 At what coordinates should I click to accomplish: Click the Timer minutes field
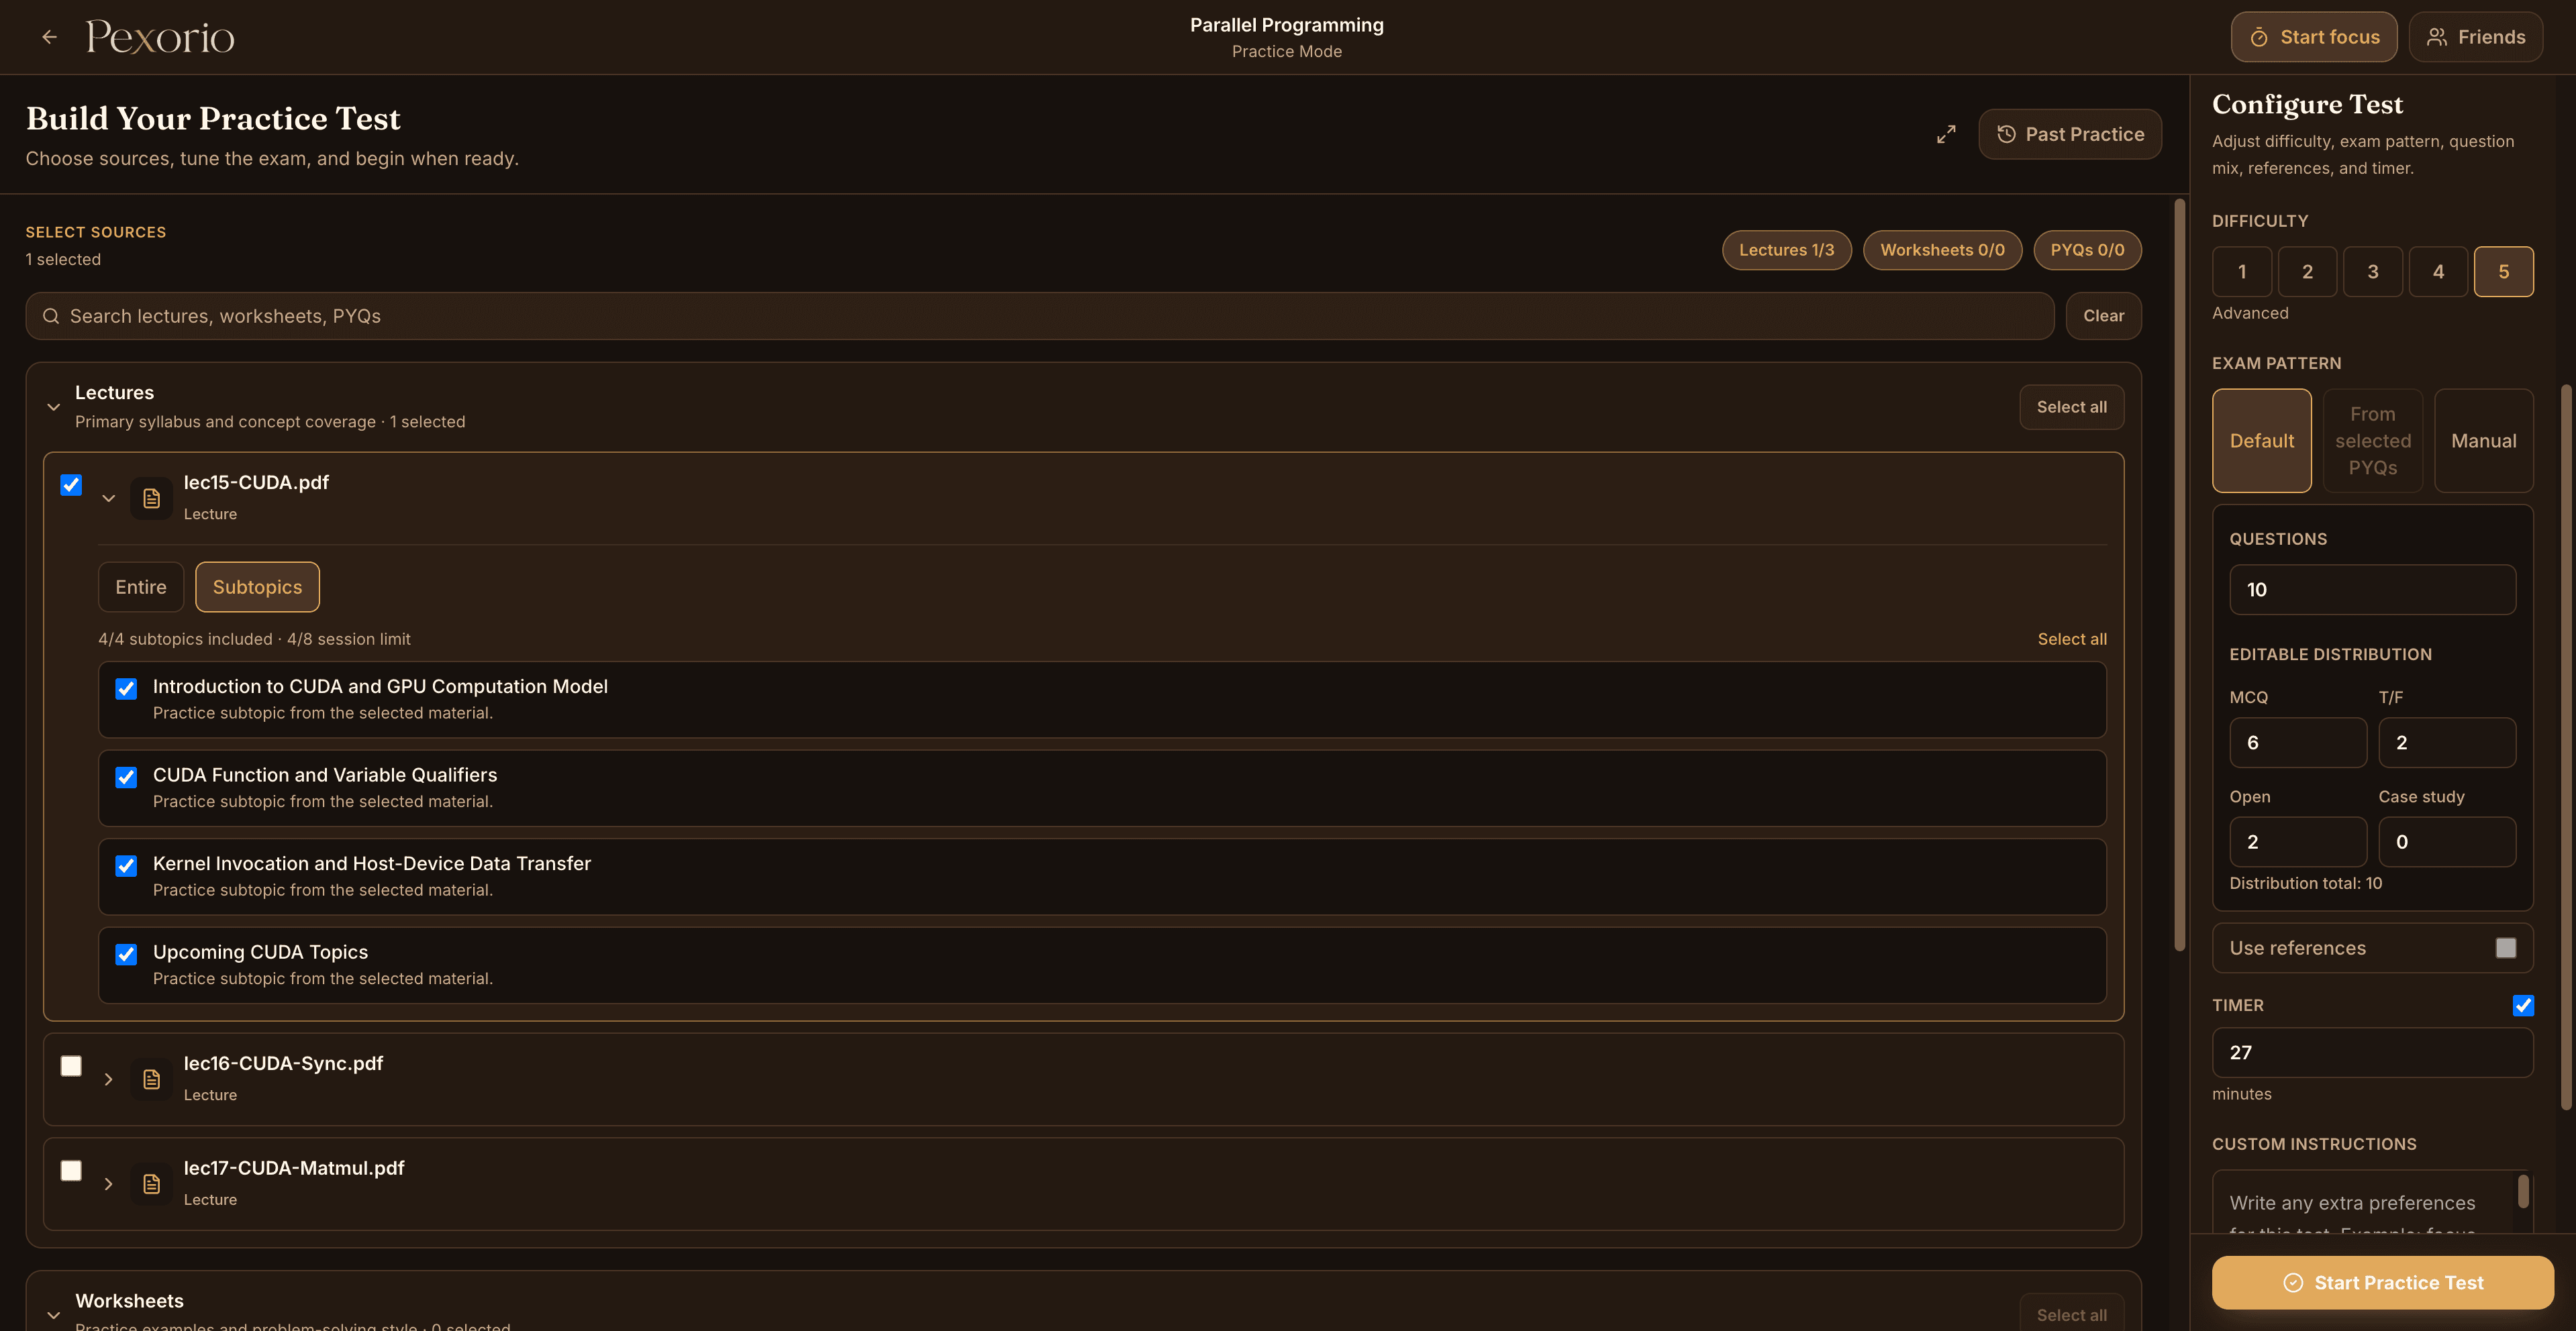(x=2372, y=1052)
